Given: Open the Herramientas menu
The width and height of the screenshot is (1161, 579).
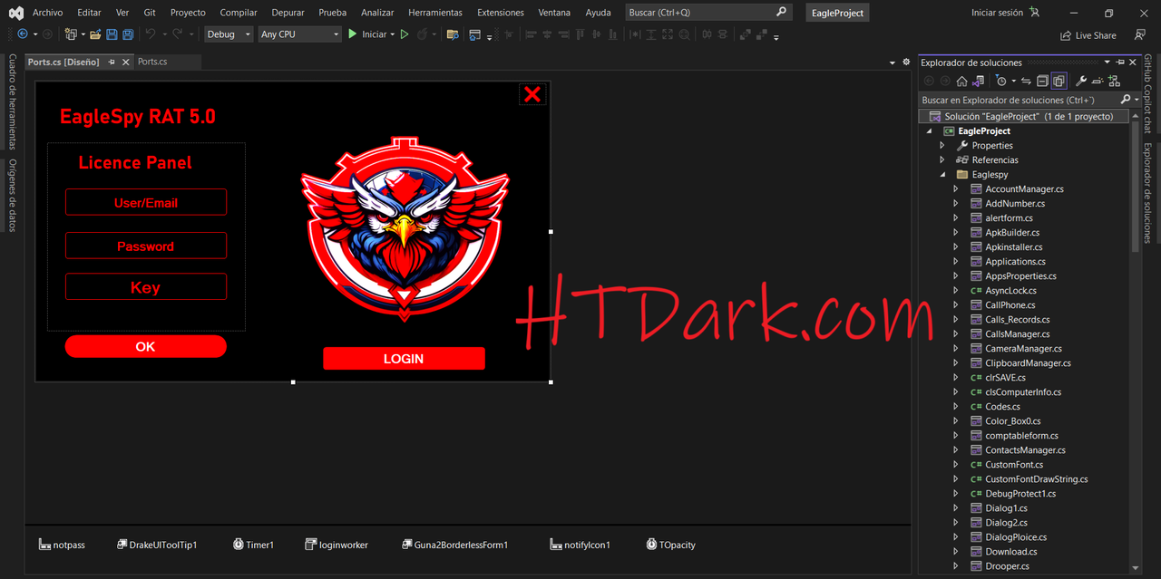Looking at the screenshot, I should click(435, 13).
